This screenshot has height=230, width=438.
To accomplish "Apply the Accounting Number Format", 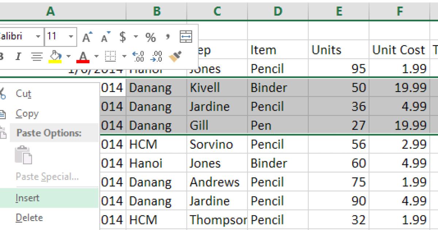I will tap(122, 36).
